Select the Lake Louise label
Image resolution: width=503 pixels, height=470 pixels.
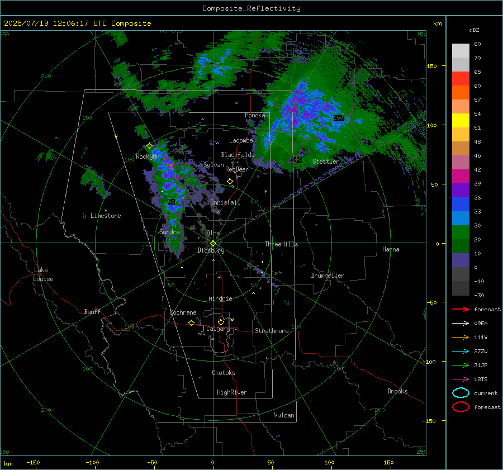point(43,274)
